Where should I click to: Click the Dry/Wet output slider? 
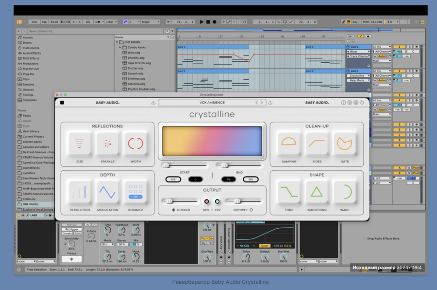[237, 201]
